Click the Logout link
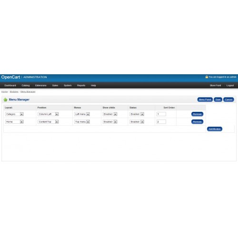 tap(230, 85)
